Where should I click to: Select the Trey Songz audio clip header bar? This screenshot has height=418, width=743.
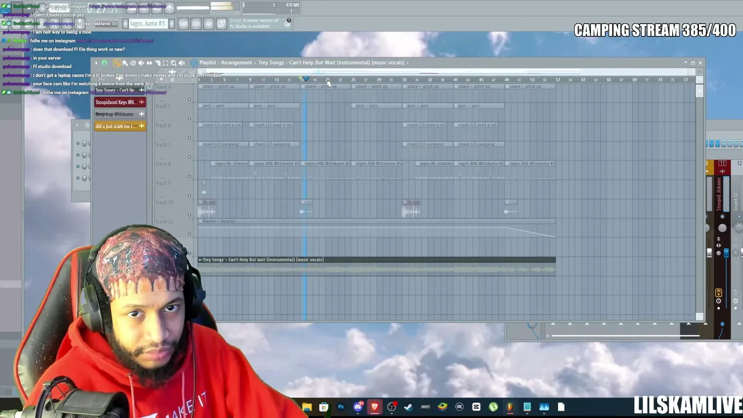[x=377, y=260]
